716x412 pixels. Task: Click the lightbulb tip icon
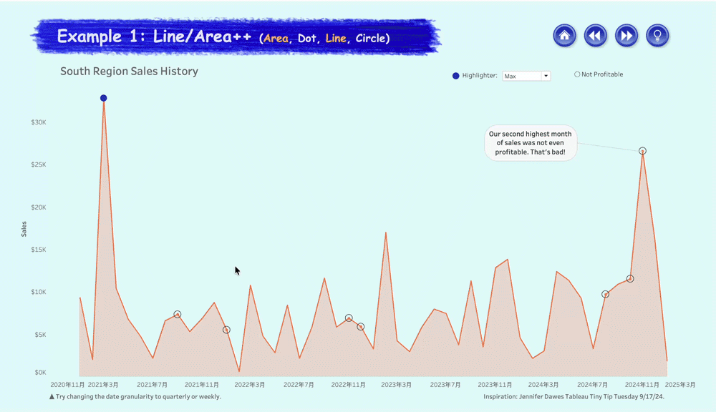(657, 35)
